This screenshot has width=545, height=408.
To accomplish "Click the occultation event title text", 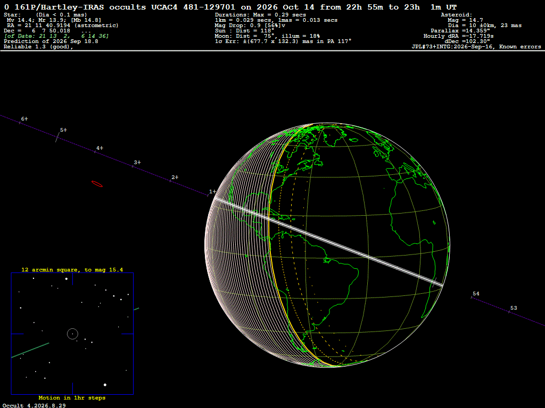I will pos(230,7).
